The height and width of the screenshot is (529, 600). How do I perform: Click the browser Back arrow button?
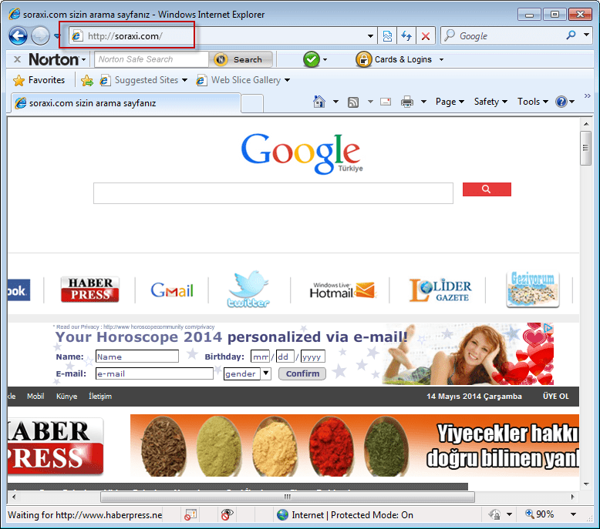tap(18, 36)
